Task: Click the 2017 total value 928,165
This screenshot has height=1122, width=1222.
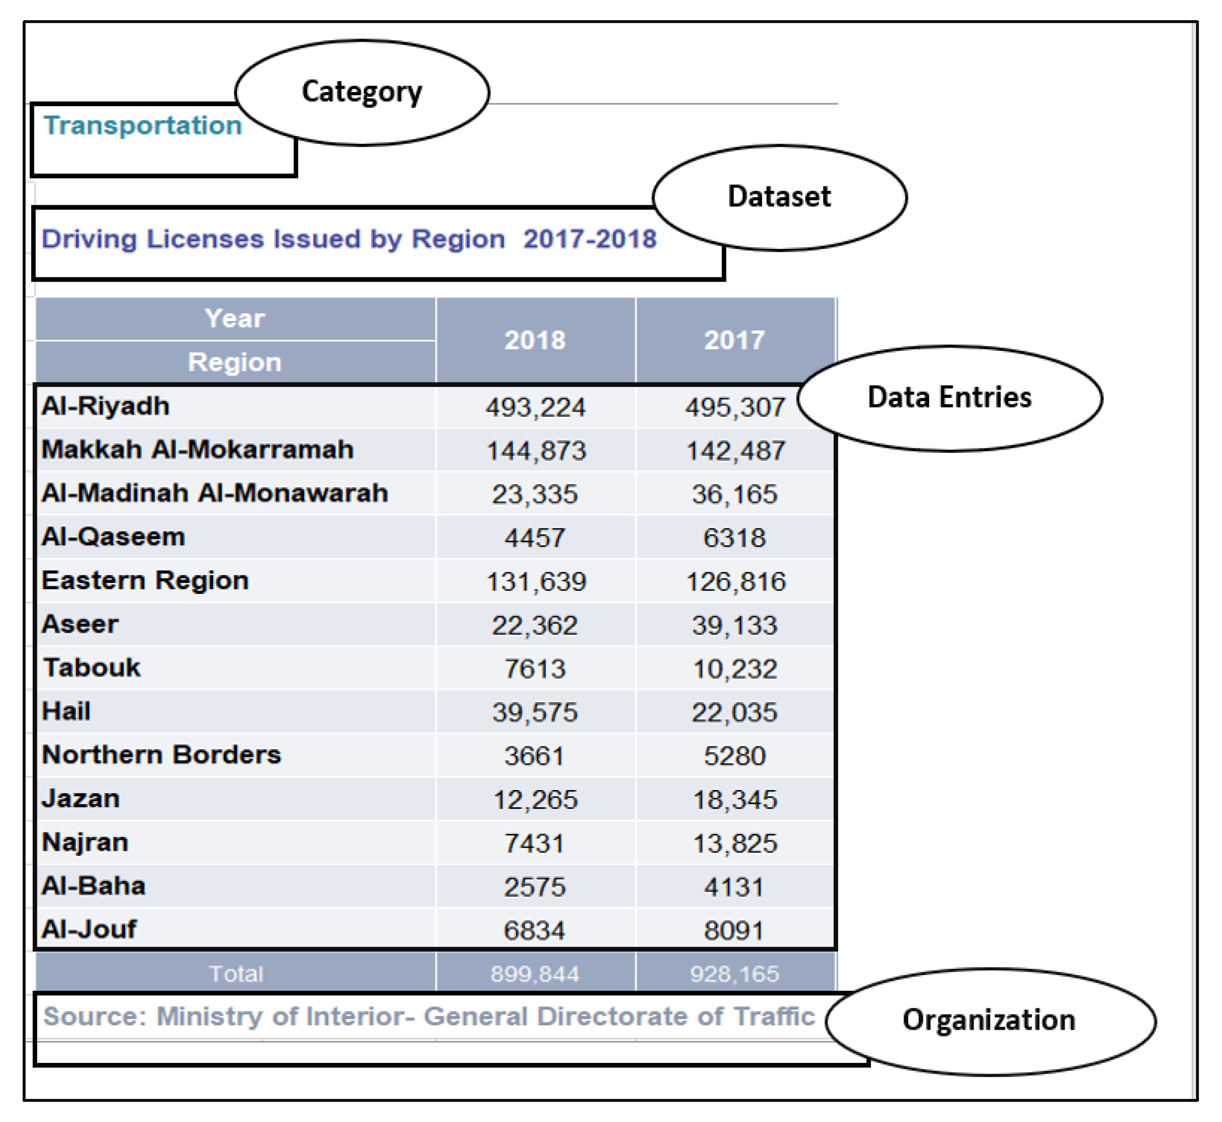Action: [734, 974]
